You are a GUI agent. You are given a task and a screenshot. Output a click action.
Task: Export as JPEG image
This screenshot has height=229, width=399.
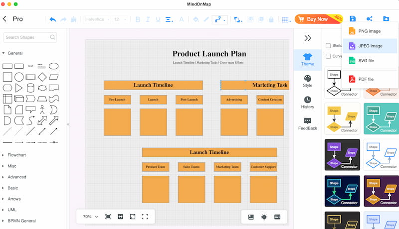point(370,46)
